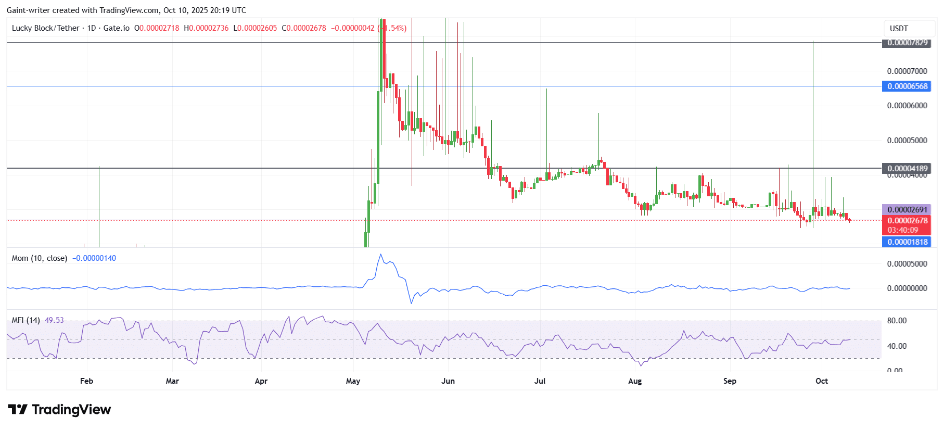Select the Mom (10, close) indicator legend
Viewport: 944px width, 429px height.
40,258
